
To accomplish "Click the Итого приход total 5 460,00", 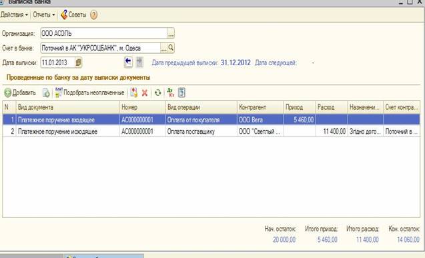I will pos(328,239).
